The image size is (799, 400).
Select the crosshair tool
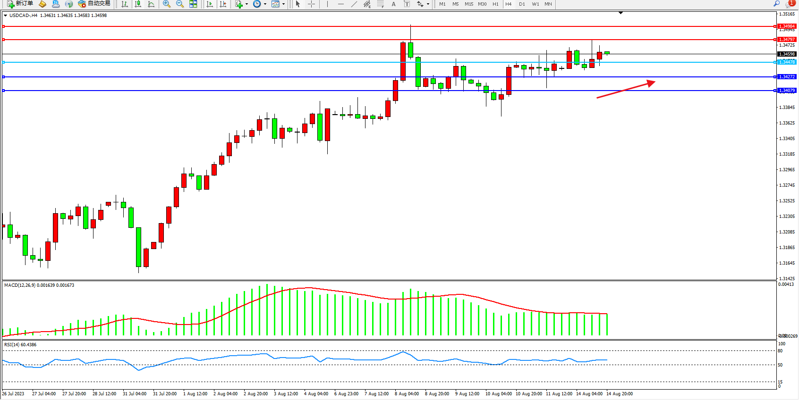tap(312, 4)
